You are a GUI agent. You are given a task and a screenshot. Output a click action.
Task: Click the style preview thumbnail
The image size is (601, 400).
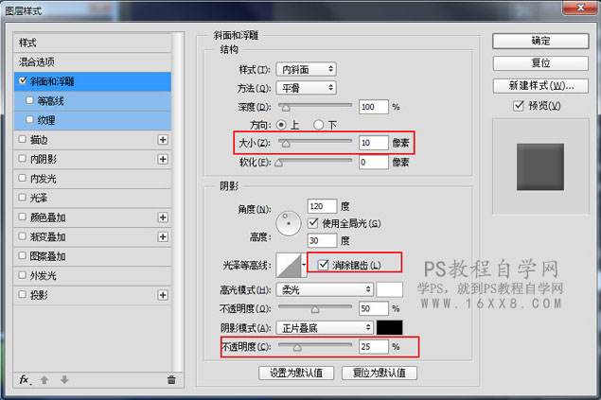[x=540, y=166]
